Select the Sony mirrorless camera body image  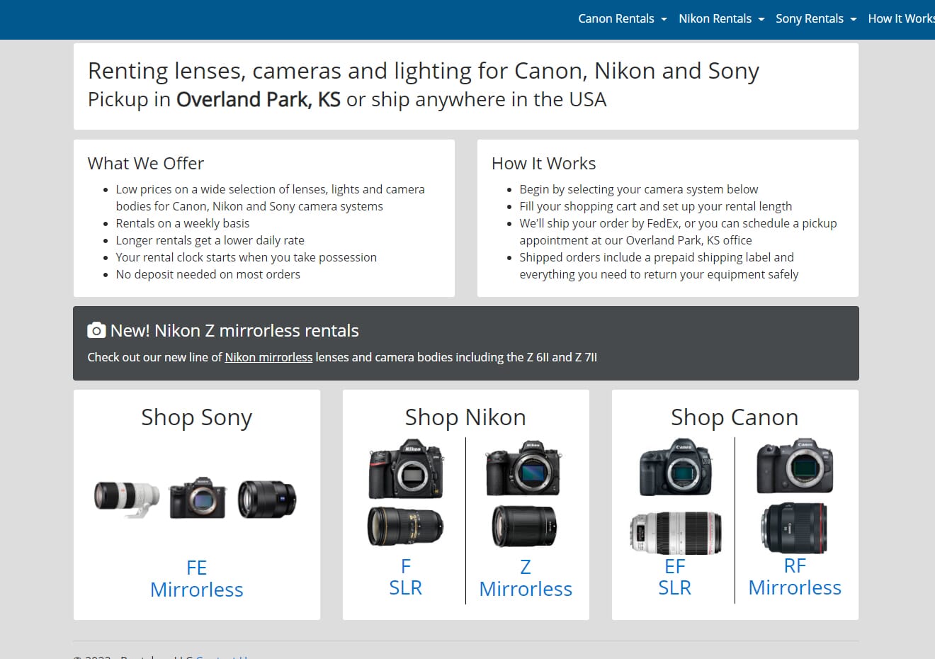click(198, 498)
